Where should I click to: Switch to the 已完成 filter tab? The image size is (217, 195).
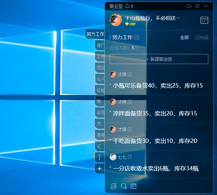[202, 38]
